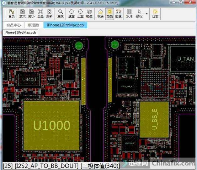
Task: Click the U1000 chip on board
Action: point(51,125)
